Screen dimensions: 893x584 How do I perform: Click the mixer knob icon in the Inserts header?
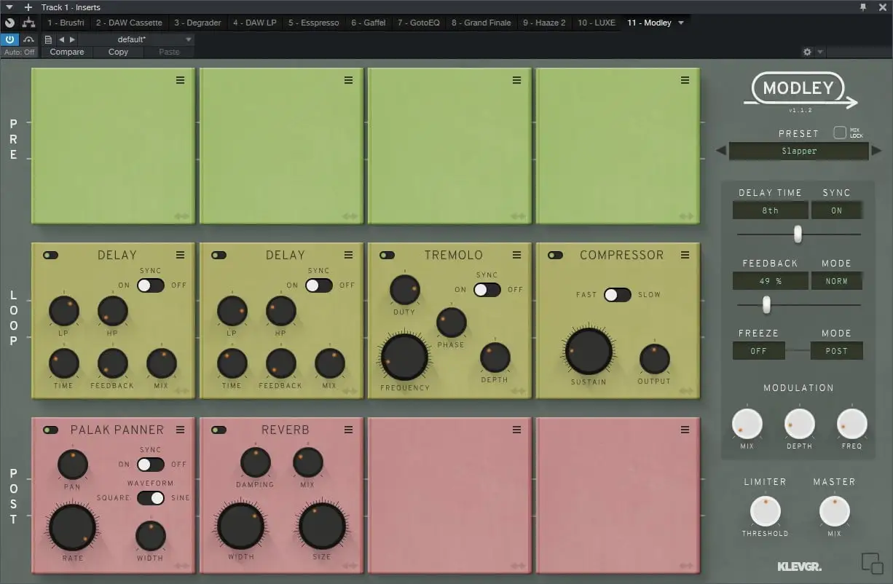tap(9, 23)
